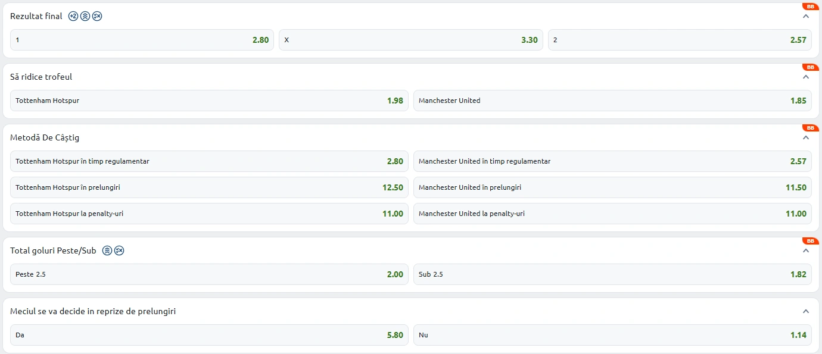Image resolution: width=822 pixels, height=354 pixels.
Task: Bet Sub 2.5 goals at 1.82
Action: [612, 274]
